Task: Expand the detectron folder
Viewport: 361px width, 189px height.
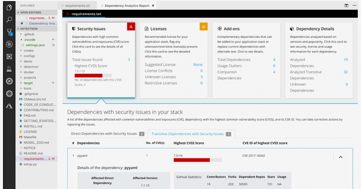Action: 21,67
